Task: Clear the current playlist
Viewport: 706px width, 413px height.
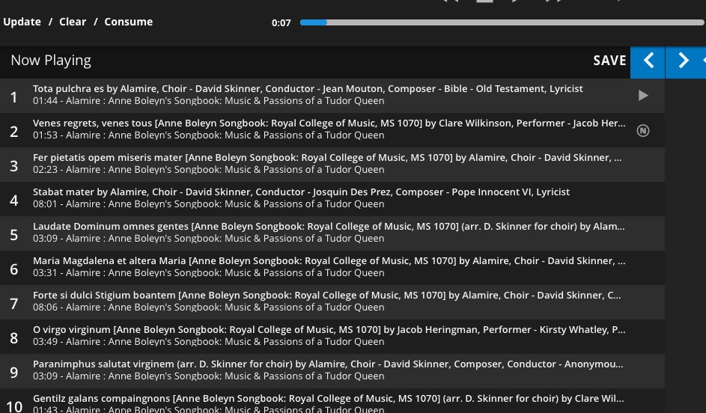Action: (x=73, y=22)
